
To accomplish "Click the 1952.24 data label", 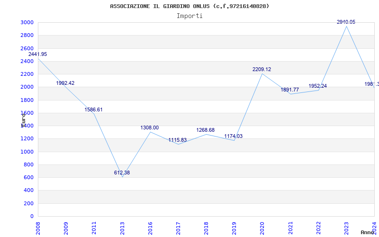I will [317, 86].
